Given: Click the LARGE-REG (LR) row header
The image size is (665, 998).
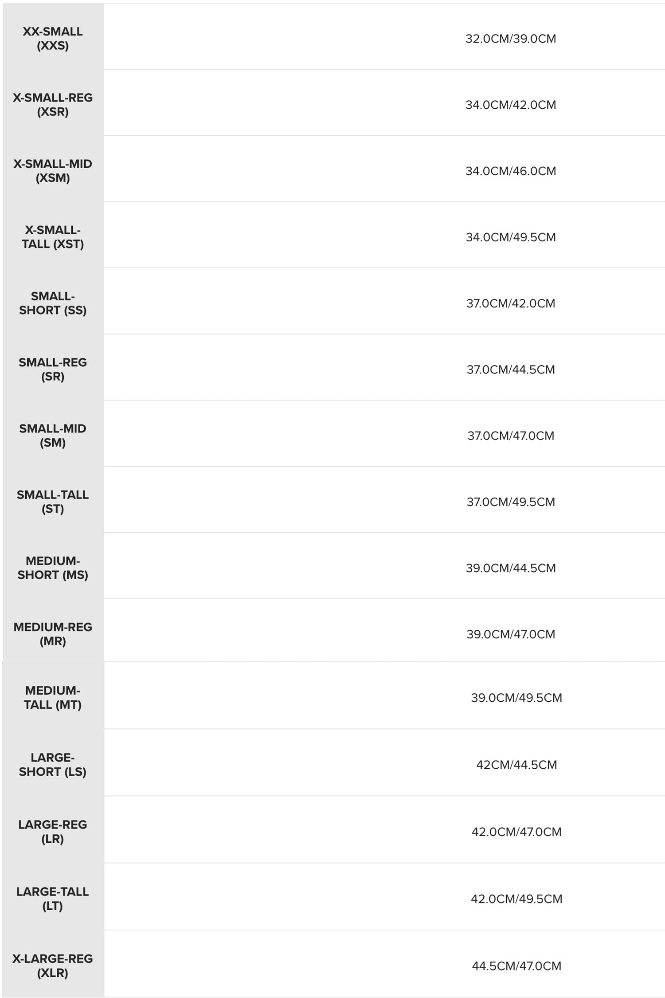Looking at the screenshot, I should click(x=53, y=831).
